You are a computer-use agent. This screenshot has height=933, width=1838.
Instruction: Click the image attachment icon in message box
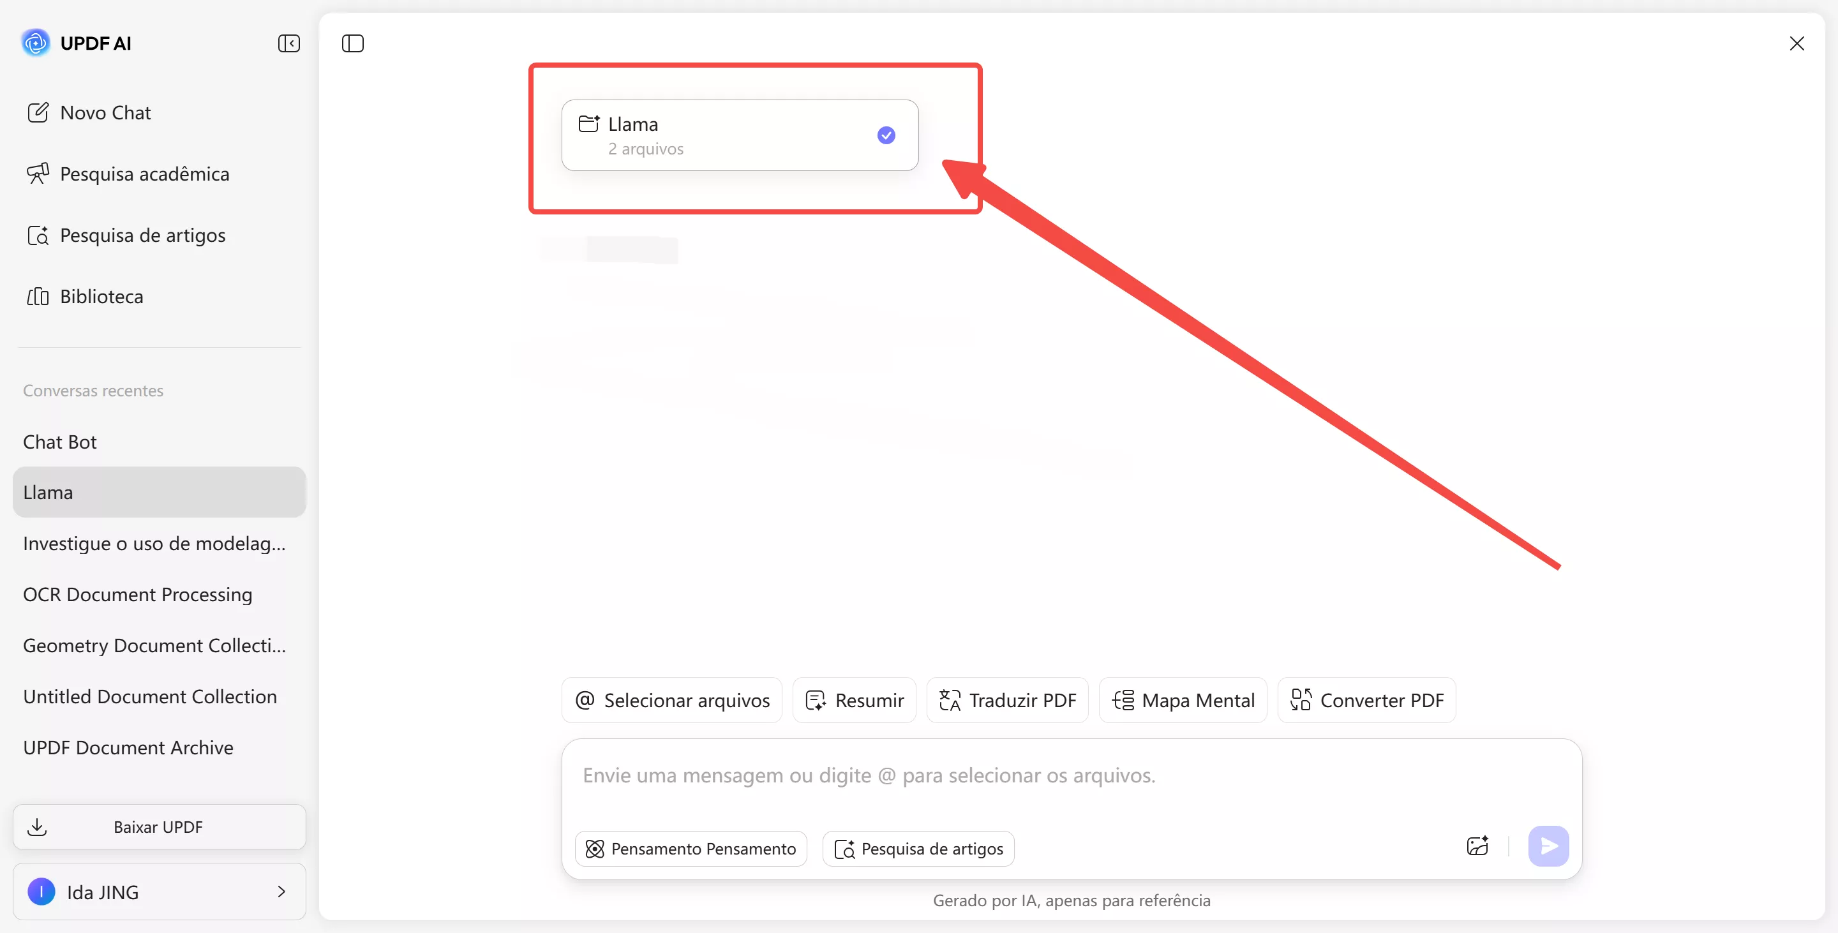click(x=1477, y=846)
